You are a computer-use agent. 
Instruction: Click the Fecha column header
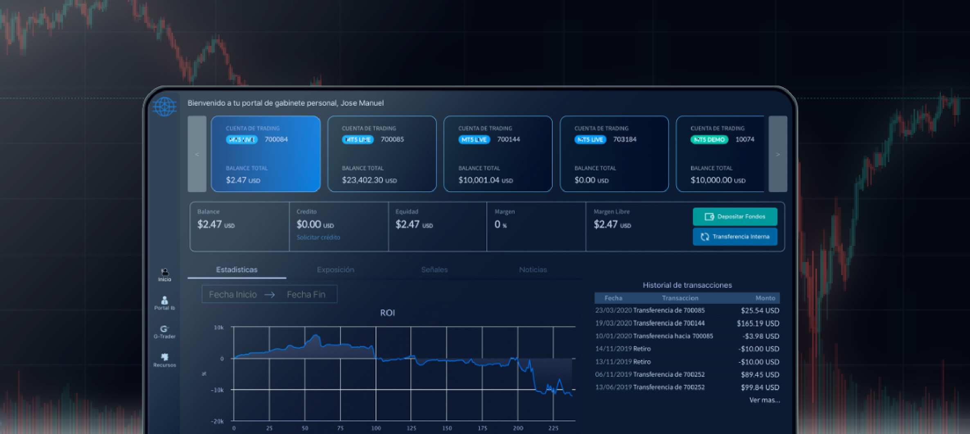[613, 298]
